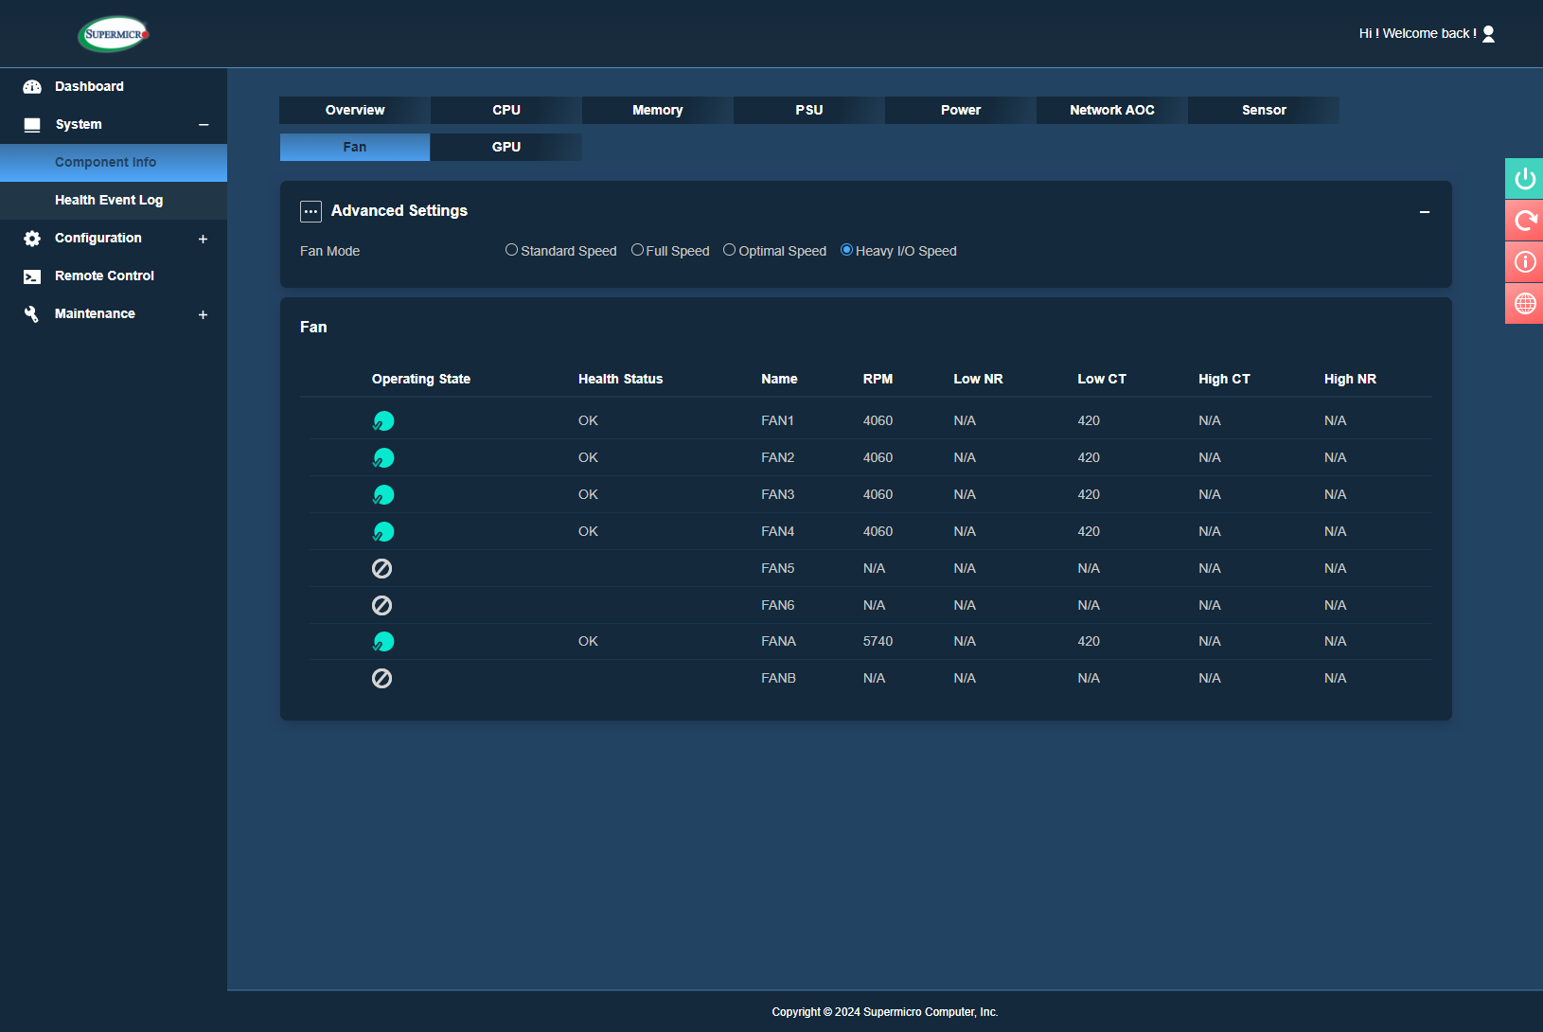Click the Low CT column header
Viewport: 1543px width, 1032px height.
click(x=1102, y=379)
